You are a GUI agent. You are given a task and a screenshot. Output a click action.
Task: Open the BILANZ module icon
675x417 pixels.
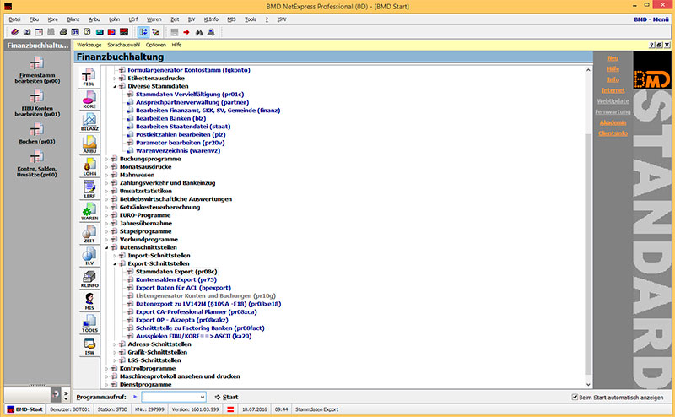89,125
